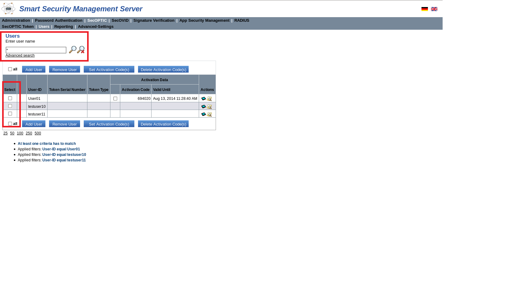Switch language to English flag
Screen dimensions: 515x294
click(434, 9)
